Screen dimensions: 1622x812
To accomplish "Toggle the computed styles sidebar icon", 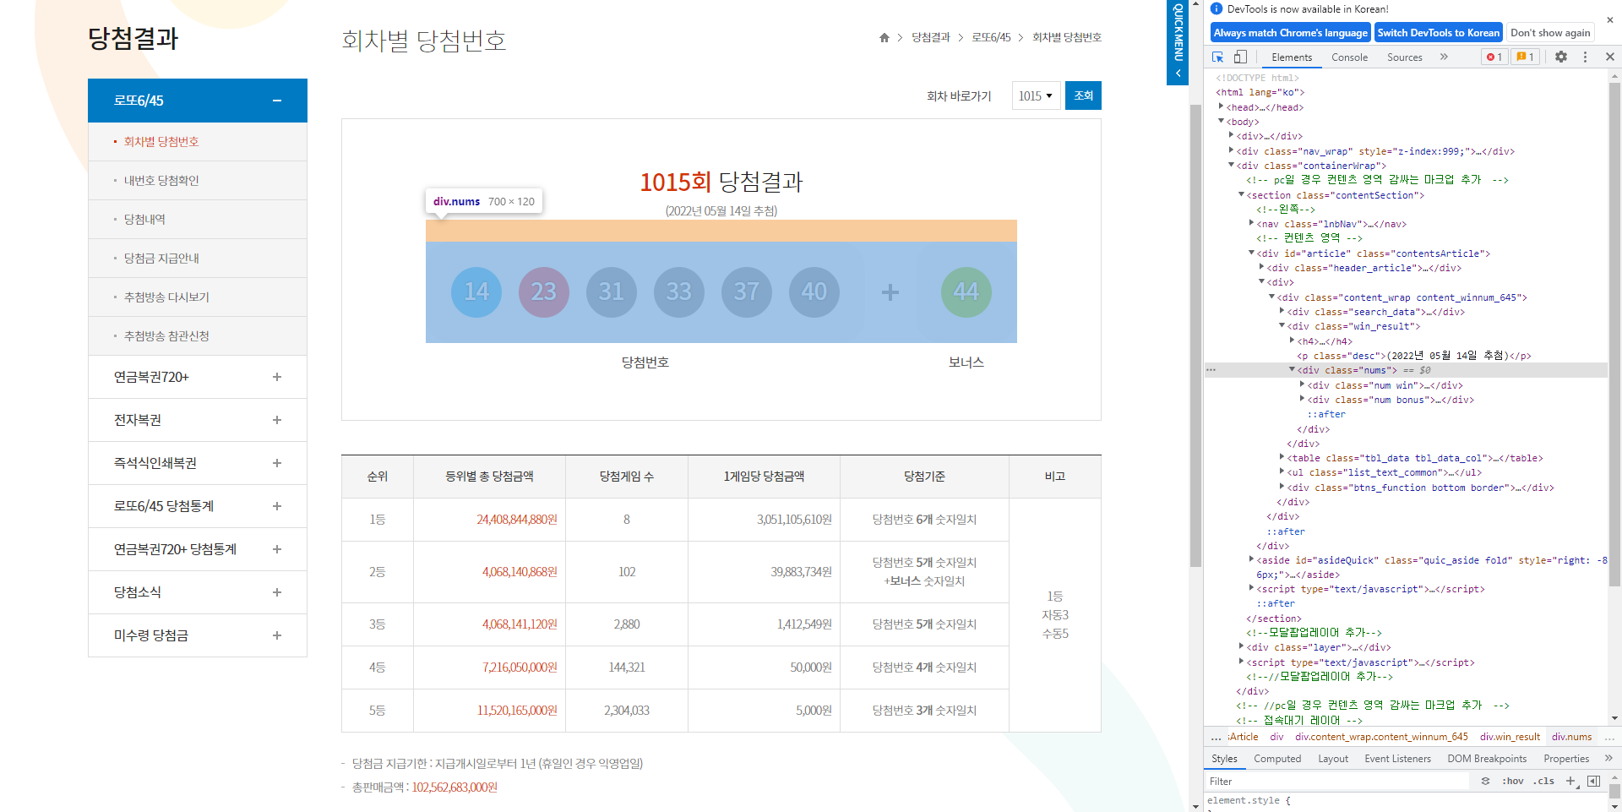I will point(1593,781).
